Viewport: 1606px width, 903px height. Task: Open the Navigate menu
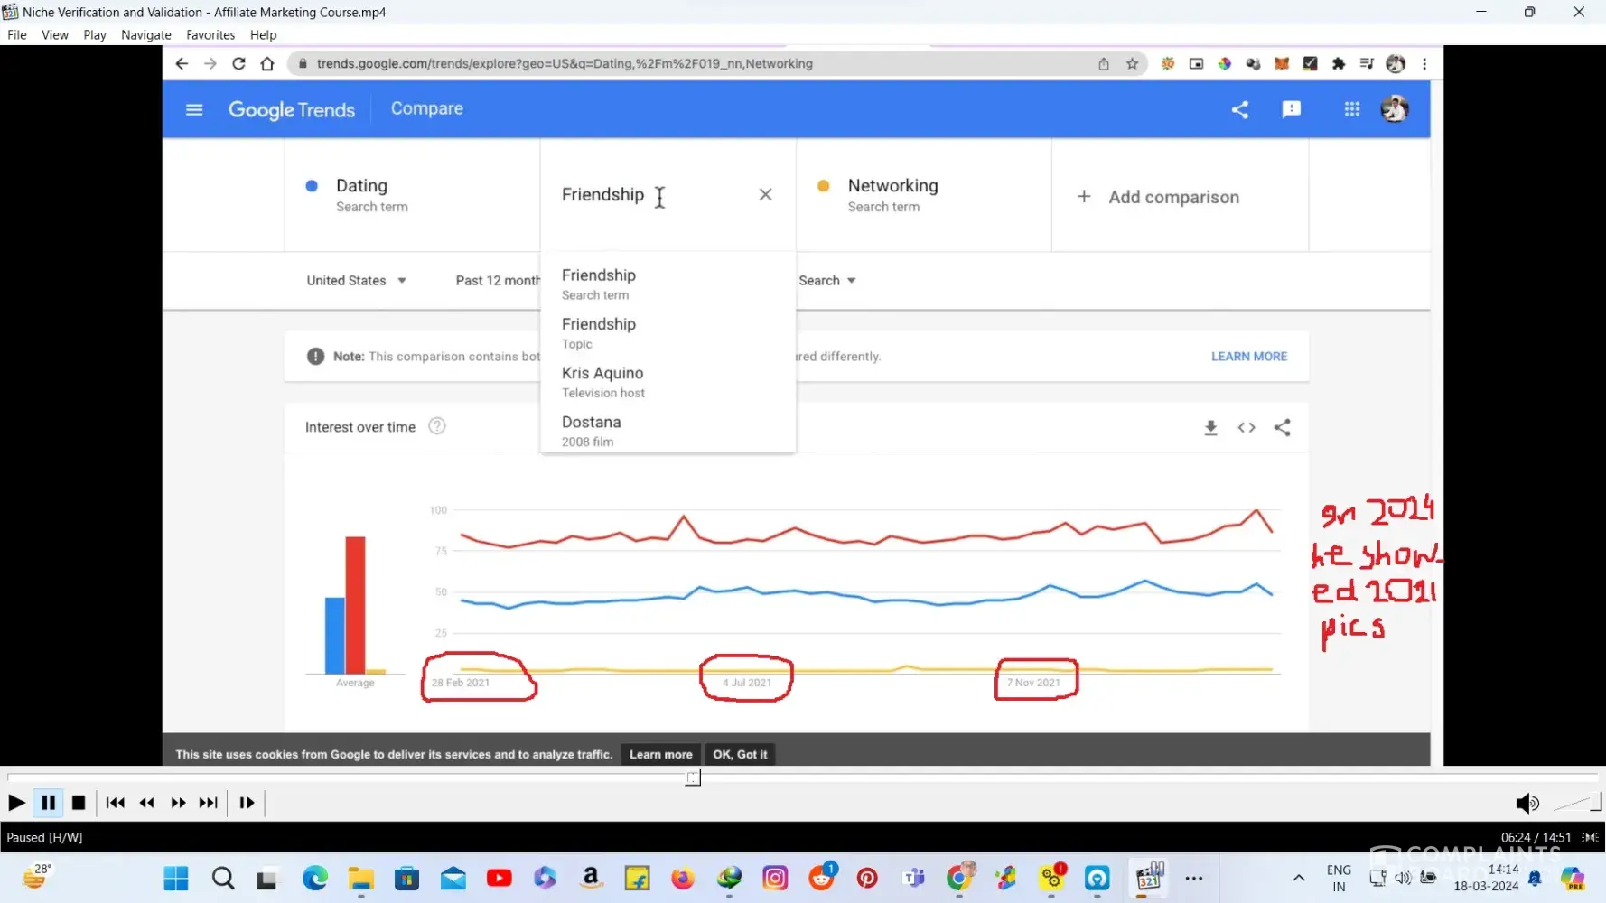(x=146, y=35)
